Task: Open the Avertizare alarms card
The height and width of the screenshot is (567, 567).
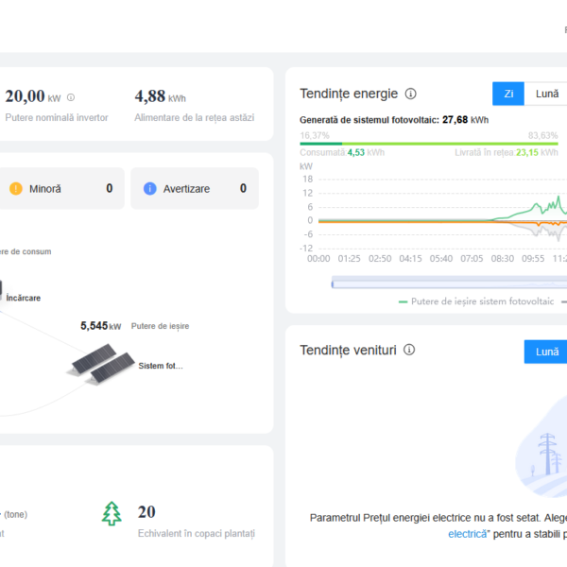Action: [194, 188]
